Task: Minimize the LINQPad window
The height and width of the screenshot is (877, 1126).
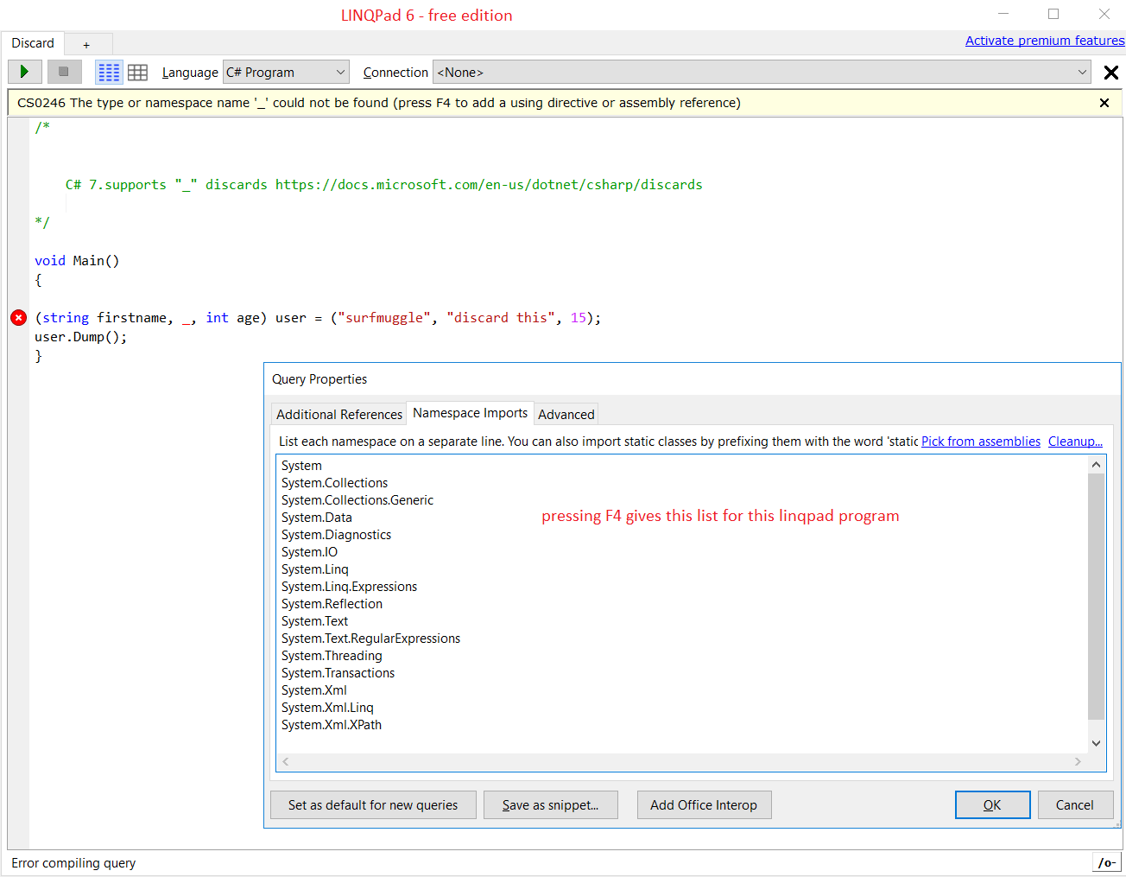Action: pyautogui.click(x=1003, y=14)
